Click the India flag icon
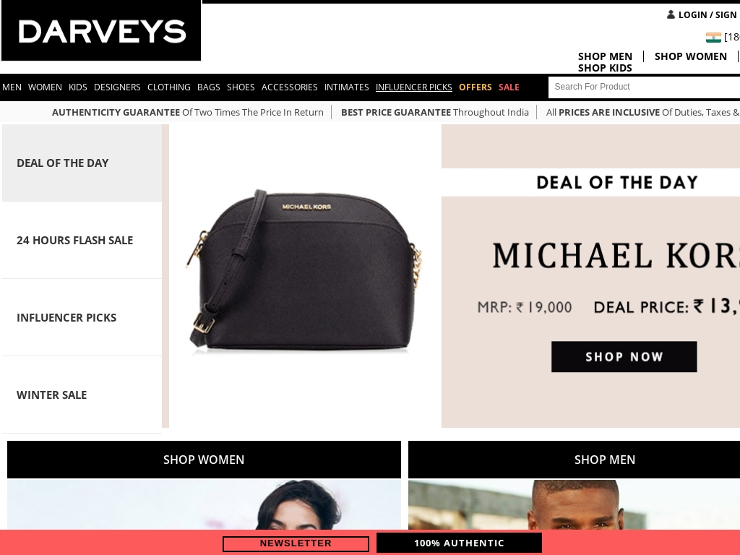The width and height of the screenshot is (740, 555). (x=713, y=38)
